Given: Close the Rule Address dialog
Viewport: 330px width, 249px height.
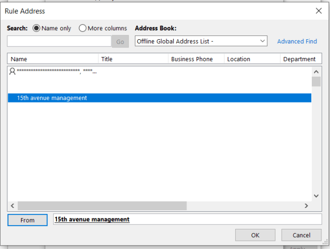Looking at the screenshot, I should 319,11.
